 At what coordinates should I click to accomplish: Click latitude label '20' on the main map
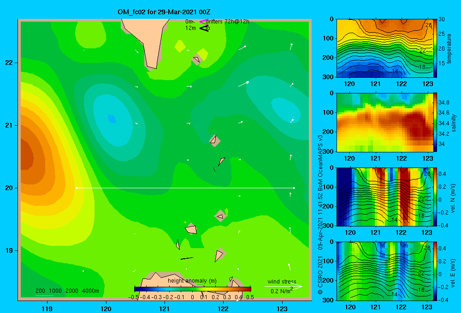coord(9,188)
